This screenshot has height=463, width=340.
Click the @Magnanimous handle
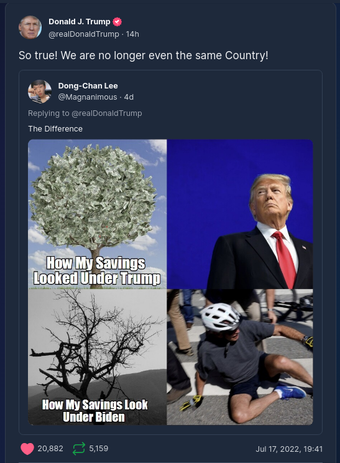[x=88, y=97]
